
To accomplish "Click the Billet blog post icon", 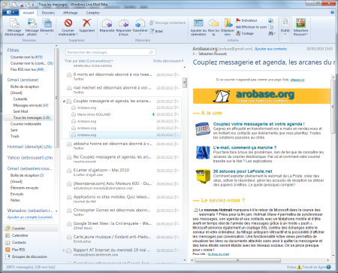I will 156,31.
